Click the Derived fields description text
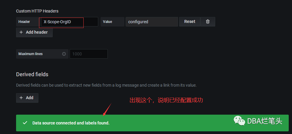 (x=106, y=85)
